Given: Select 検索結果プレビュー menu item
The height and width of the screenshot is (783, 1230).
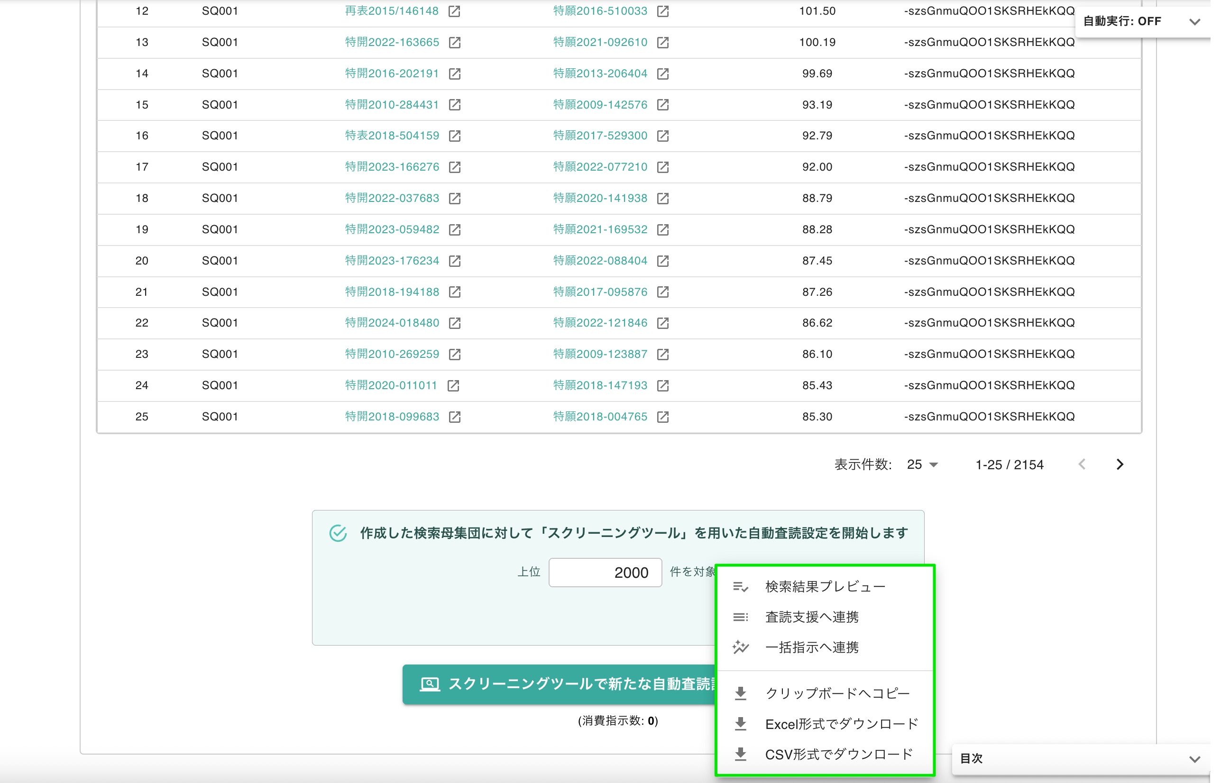Looking at the screenshot, I should (x=825, y=587).
